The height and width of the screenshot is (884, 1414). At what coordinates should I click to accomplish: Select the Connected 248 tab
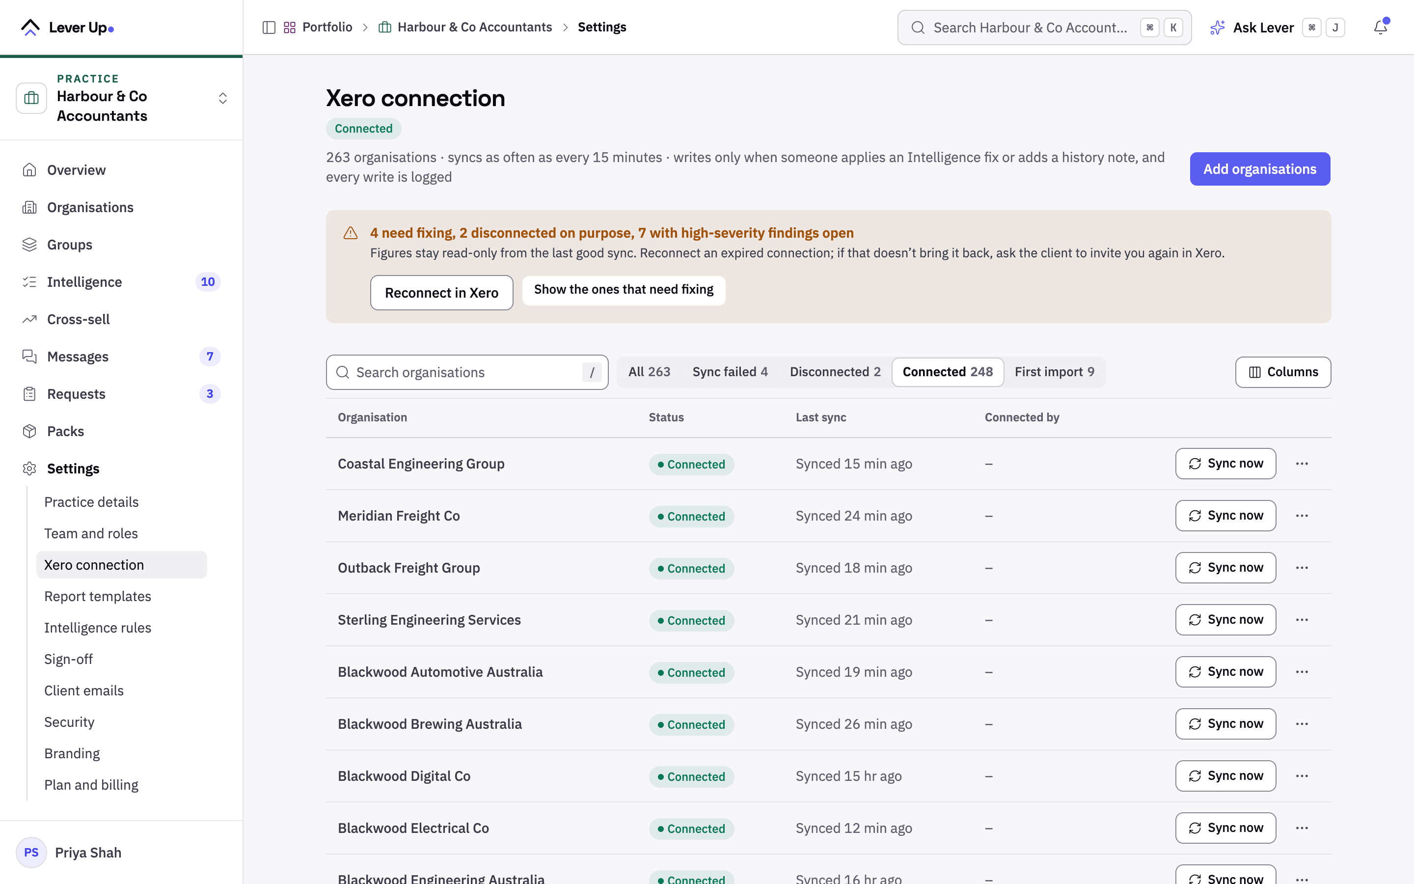point(948,372)
